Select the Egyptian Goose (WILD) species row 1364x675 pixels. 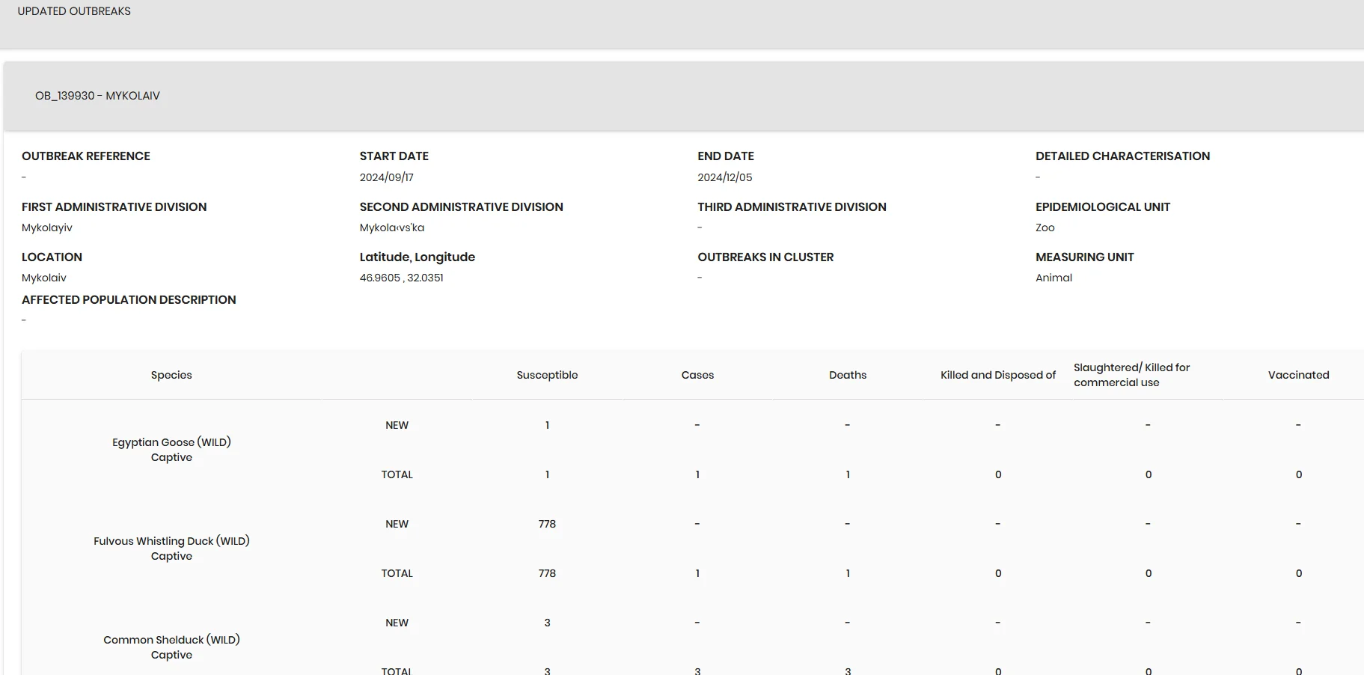click(171, 450)
